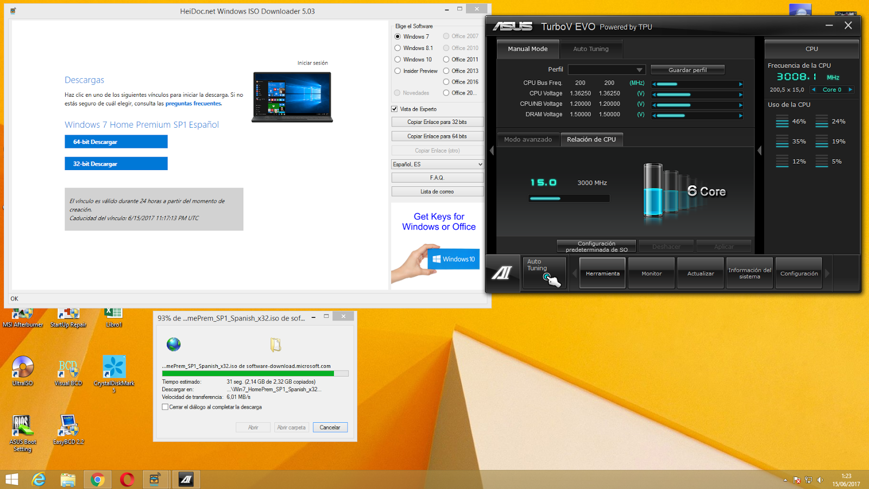The width and height of the screenshot is (869, 489).
Task: Select the Insider Preview option
Action: [x=398, y=71]
